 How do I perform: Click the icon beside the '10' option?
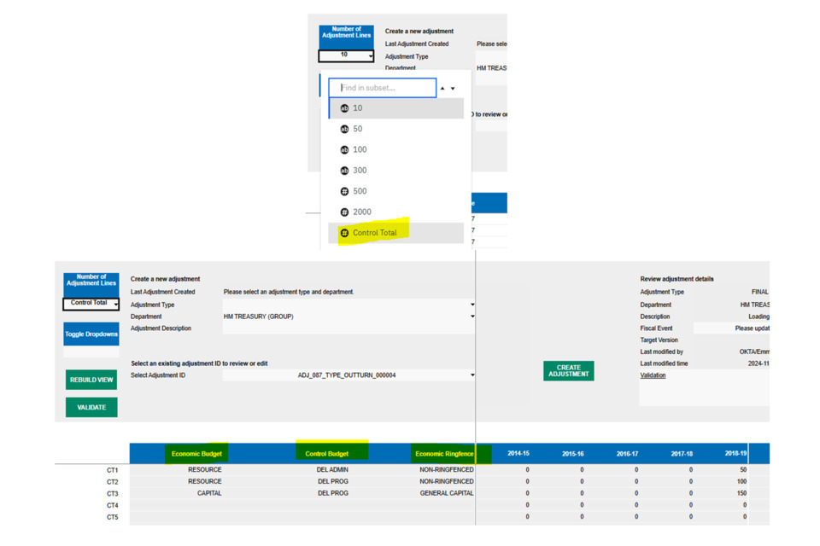pyautogui.click(x=344, y=108)
